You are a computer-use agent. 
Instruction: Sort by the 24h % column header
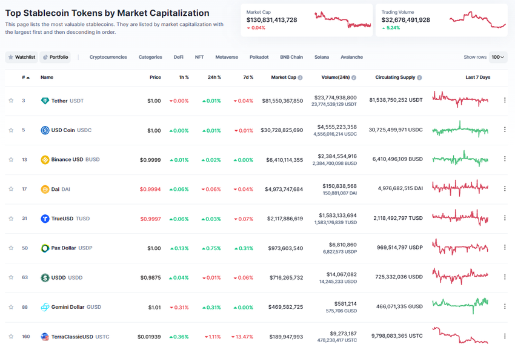pyautogui.click(x=214, y=78)
